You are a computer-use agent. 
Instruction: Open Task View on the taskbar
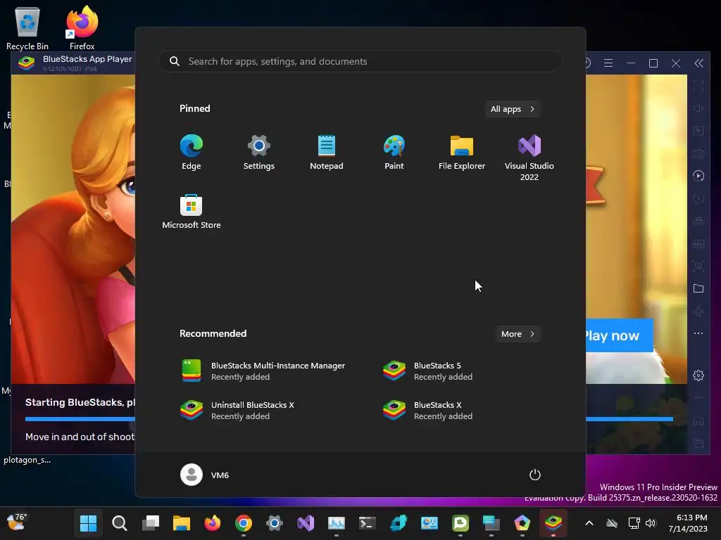pyautogui.click(x=151, y=522)
